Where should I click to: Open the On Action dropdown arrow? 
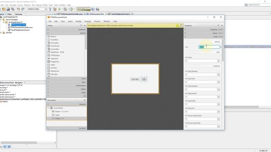pos(218,61)
